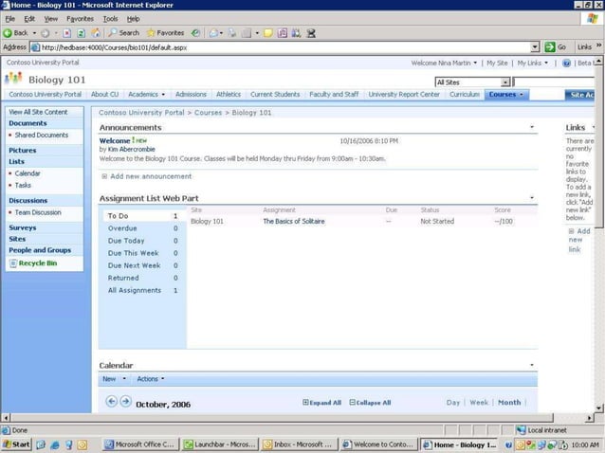Open the calendar Actions dropdown
The height and width of the screenshot is (453, 605).
pos(150,379)
